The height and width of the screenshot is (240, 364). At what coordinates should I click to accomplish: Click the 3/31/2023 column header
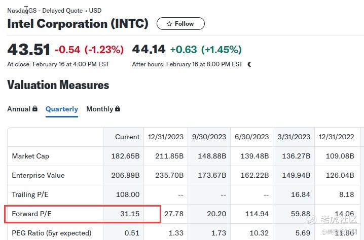pos(294,137)
